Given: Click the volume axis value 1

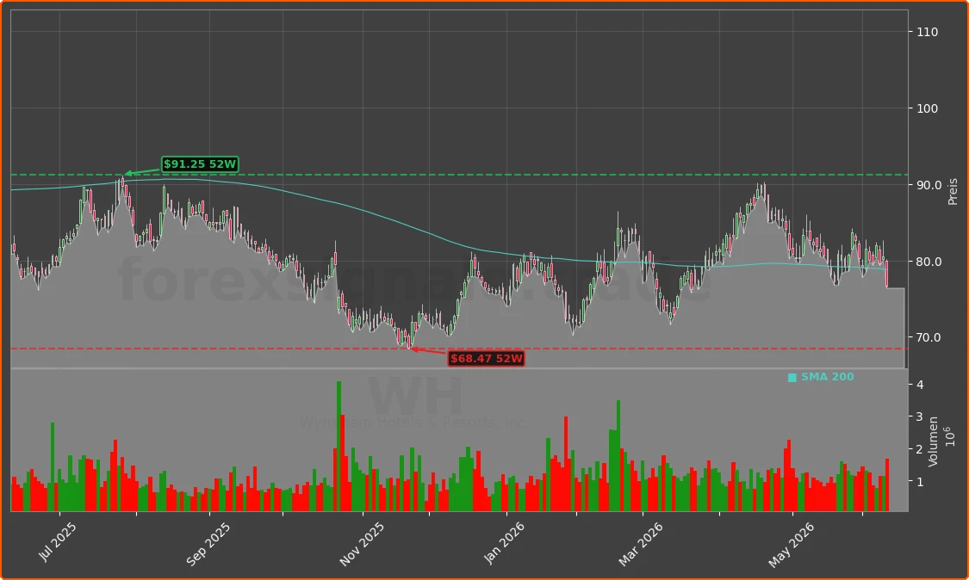Looking at the screenshot, I should 920,482.
